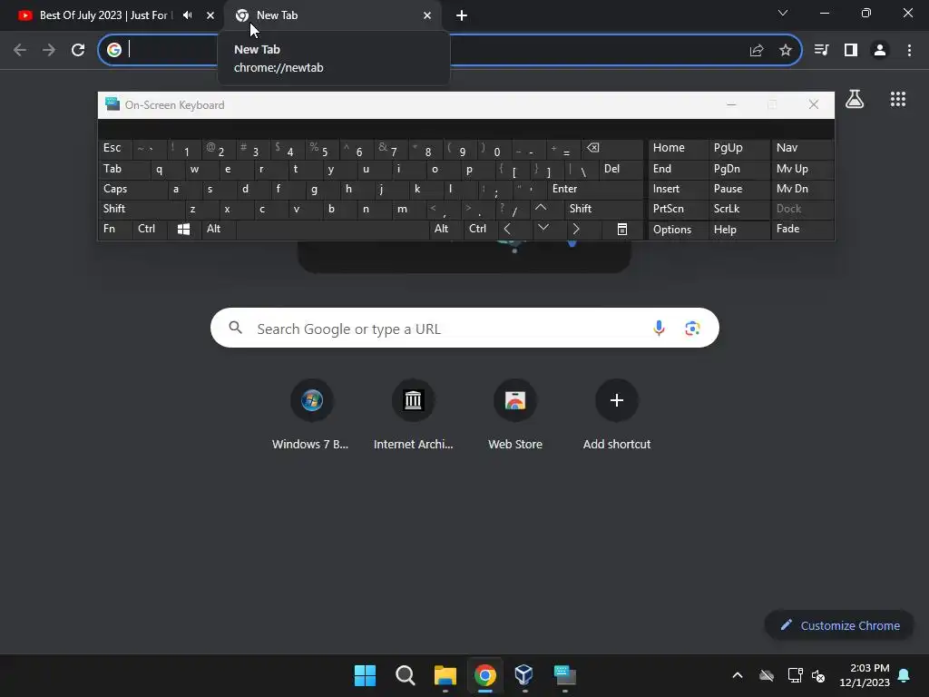Open Google apps grid

(898, 99)
